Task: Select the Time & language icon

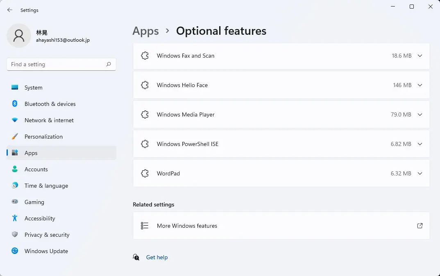Action: pyautogui.click(x=15, y=186)
